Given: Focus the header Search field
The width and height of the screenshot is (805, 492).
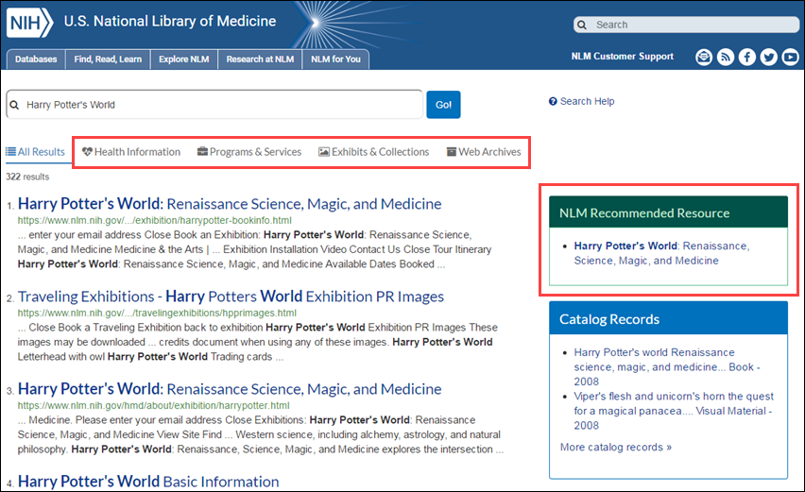Looking at the screenshot, I should click(686, 25).
